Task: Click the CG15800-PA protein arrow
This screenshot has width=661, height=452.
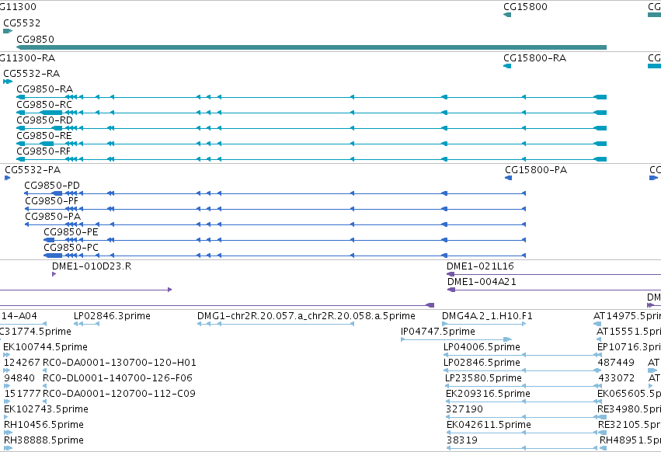Action: click(x=509, y=178)
